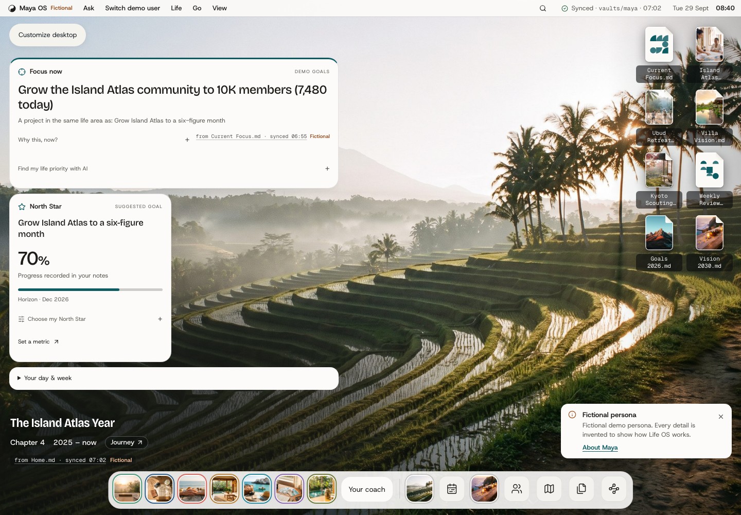Open the Go menu
Image resolution: width=741 pixels, height=515 pixels.
(197, 8)
